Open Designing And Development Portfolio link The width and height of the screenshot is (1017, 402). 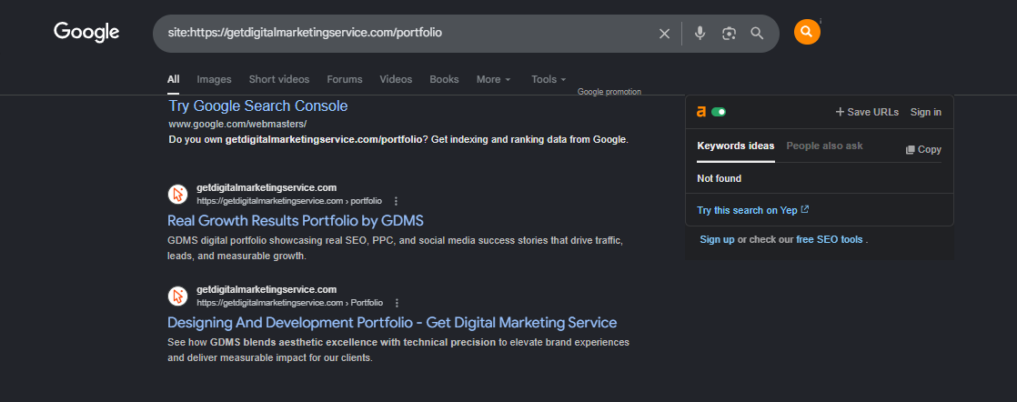point(392,322)
